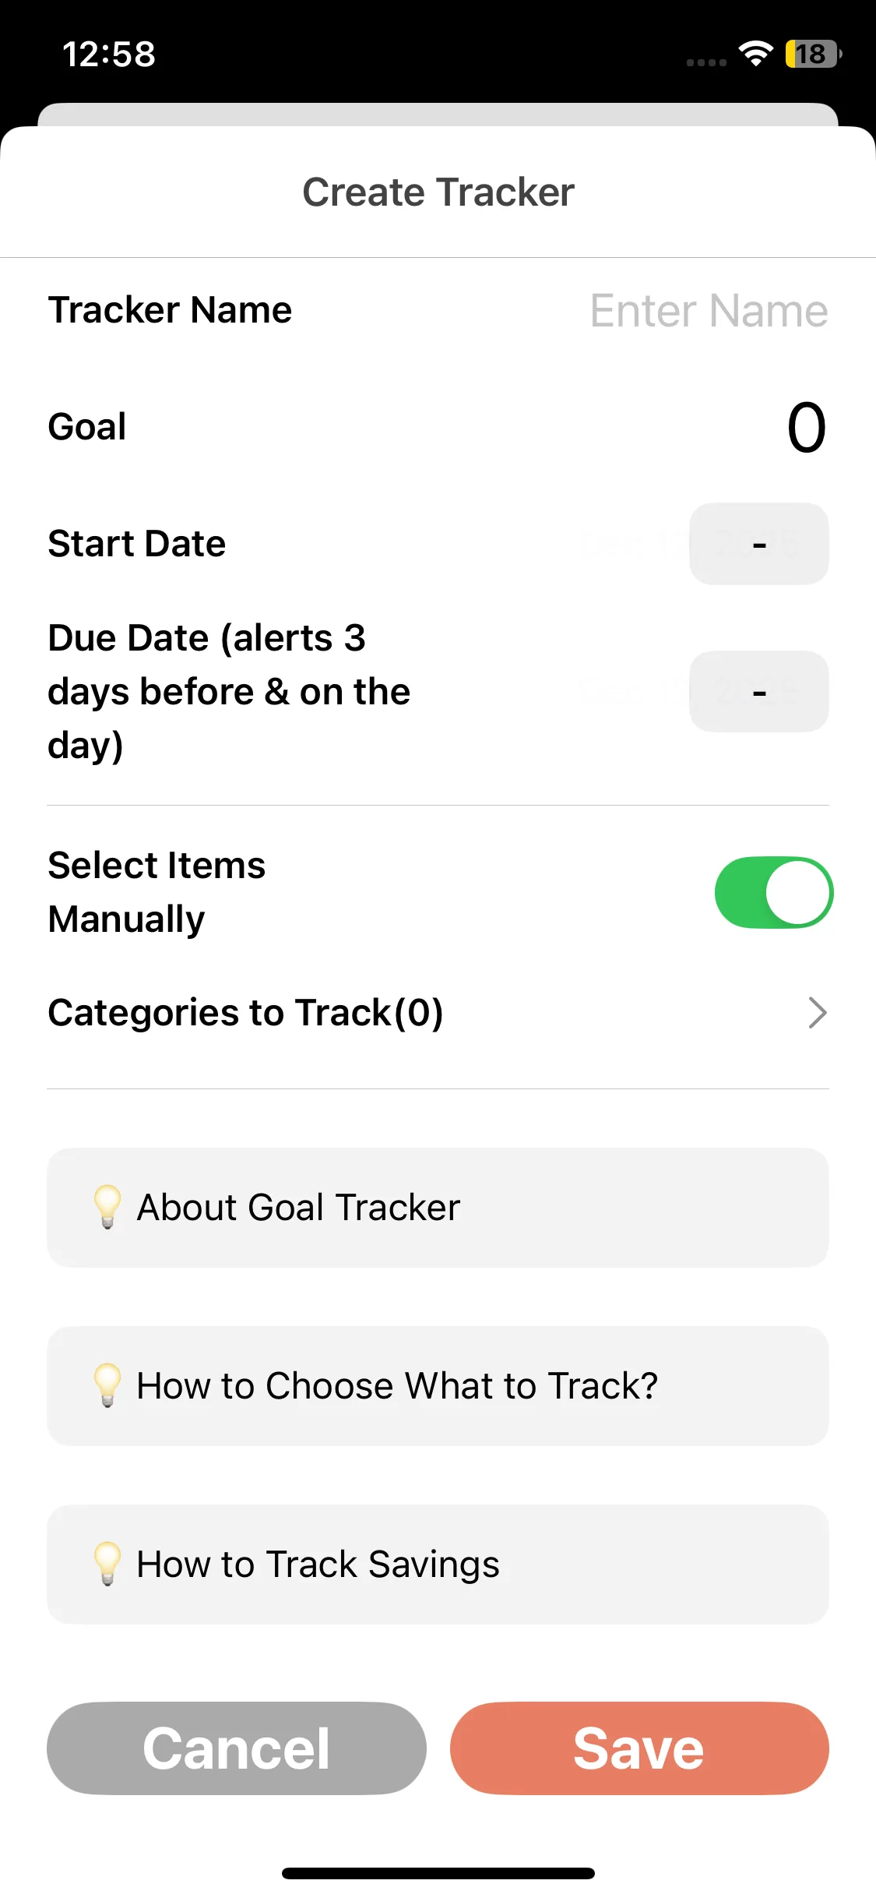The image size is (876, 1898).
Task: Tap the Create Tracker sheet title
Action: [438, 192]
